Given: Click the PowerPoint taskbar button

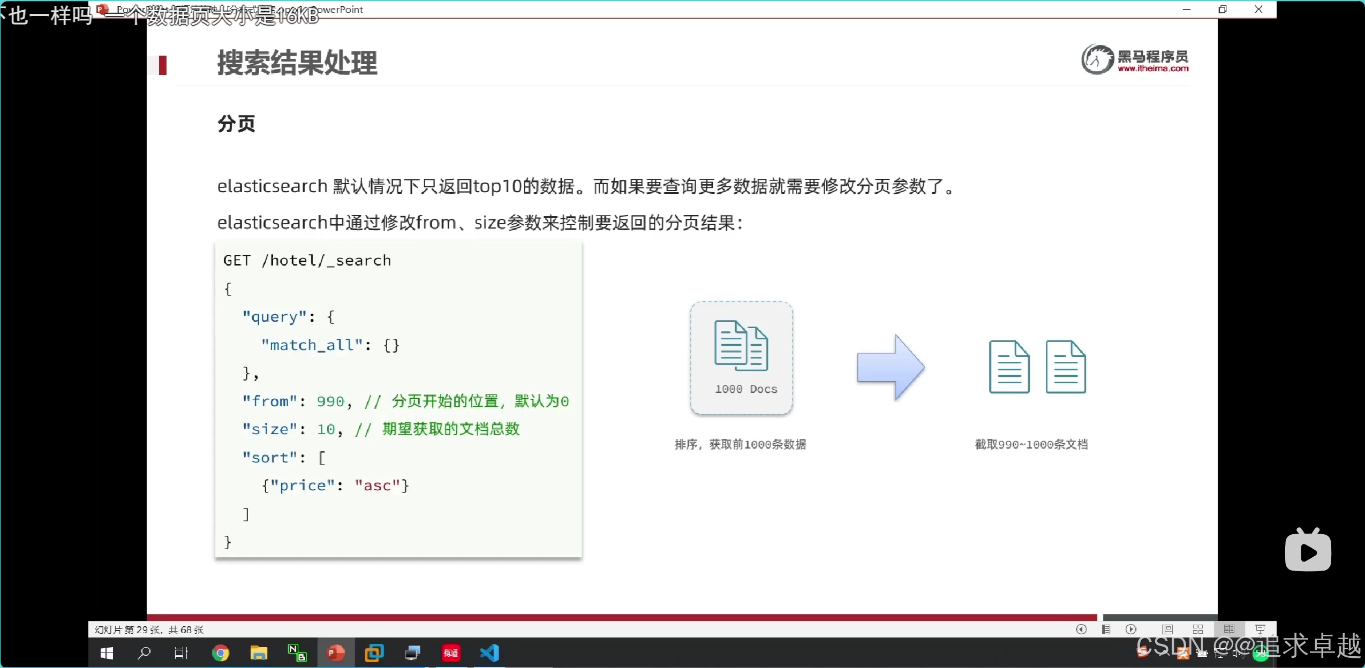Looking at the screenshot, I should 336,653.
